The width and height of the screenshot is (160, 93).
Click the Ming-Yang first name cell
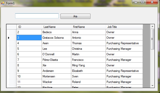pos(88,65)
